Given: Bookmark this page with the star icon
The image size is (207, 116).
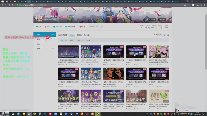Looking at the screenshot, I should click(185, 5).
